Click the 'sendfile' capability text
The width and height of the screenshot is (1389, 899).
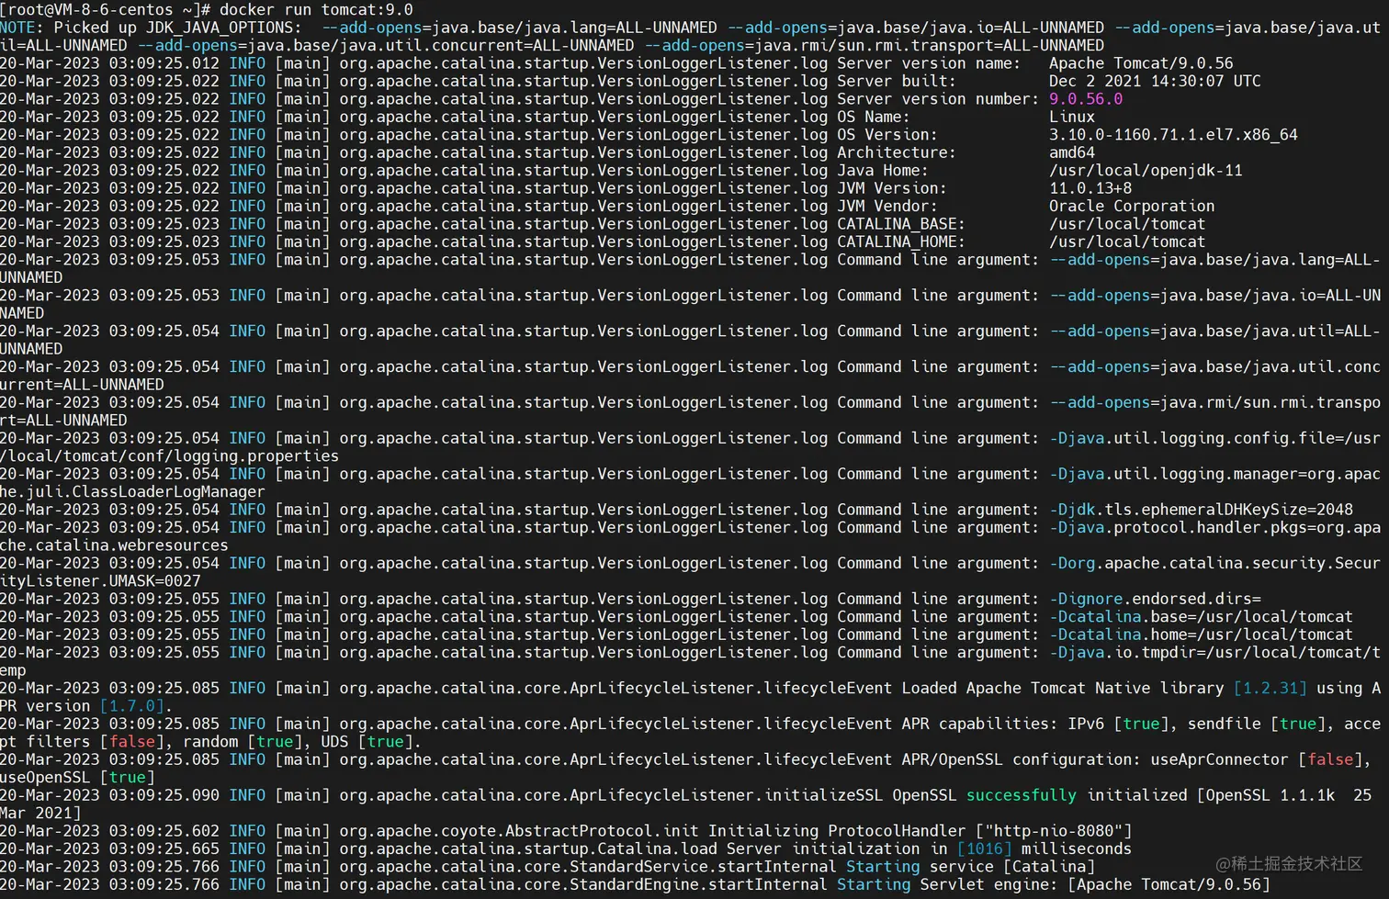coord(1225,725)
